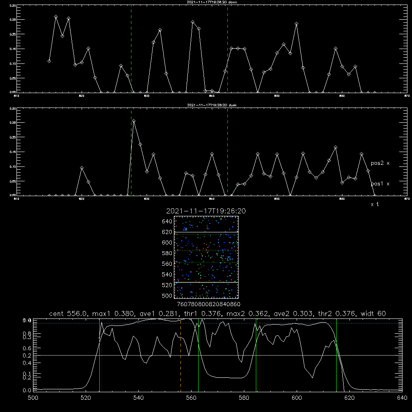Click the 'thr1 0.376' value

click(x=204, y=314)
